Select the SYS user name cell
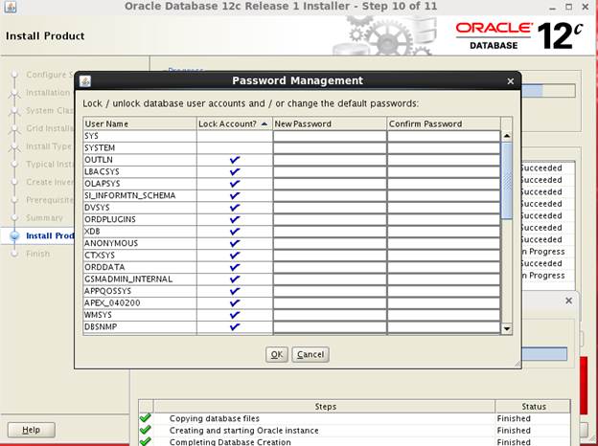Screen dimensions: 598x446 pyautogui.click(x=140, y=136)
